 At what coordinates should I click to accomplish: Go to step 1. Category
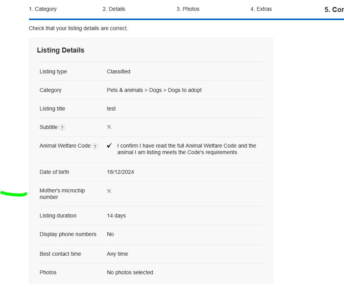[x=43, y=9]
